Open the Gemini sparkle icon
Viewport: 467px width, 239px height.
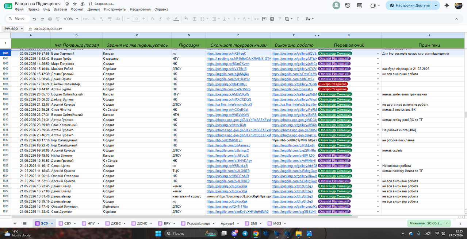pyautogui.click(x=447, y=5)
